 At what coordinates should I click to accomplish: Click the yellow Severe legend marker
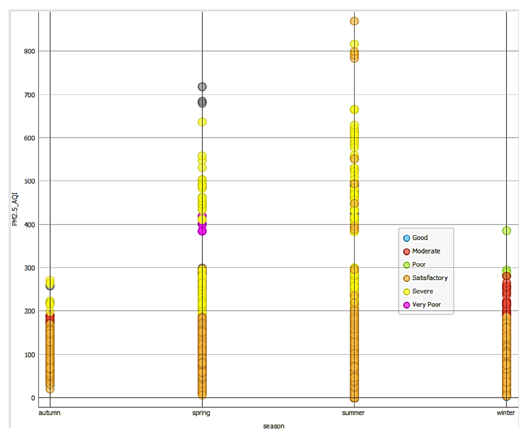coord(406,292)
